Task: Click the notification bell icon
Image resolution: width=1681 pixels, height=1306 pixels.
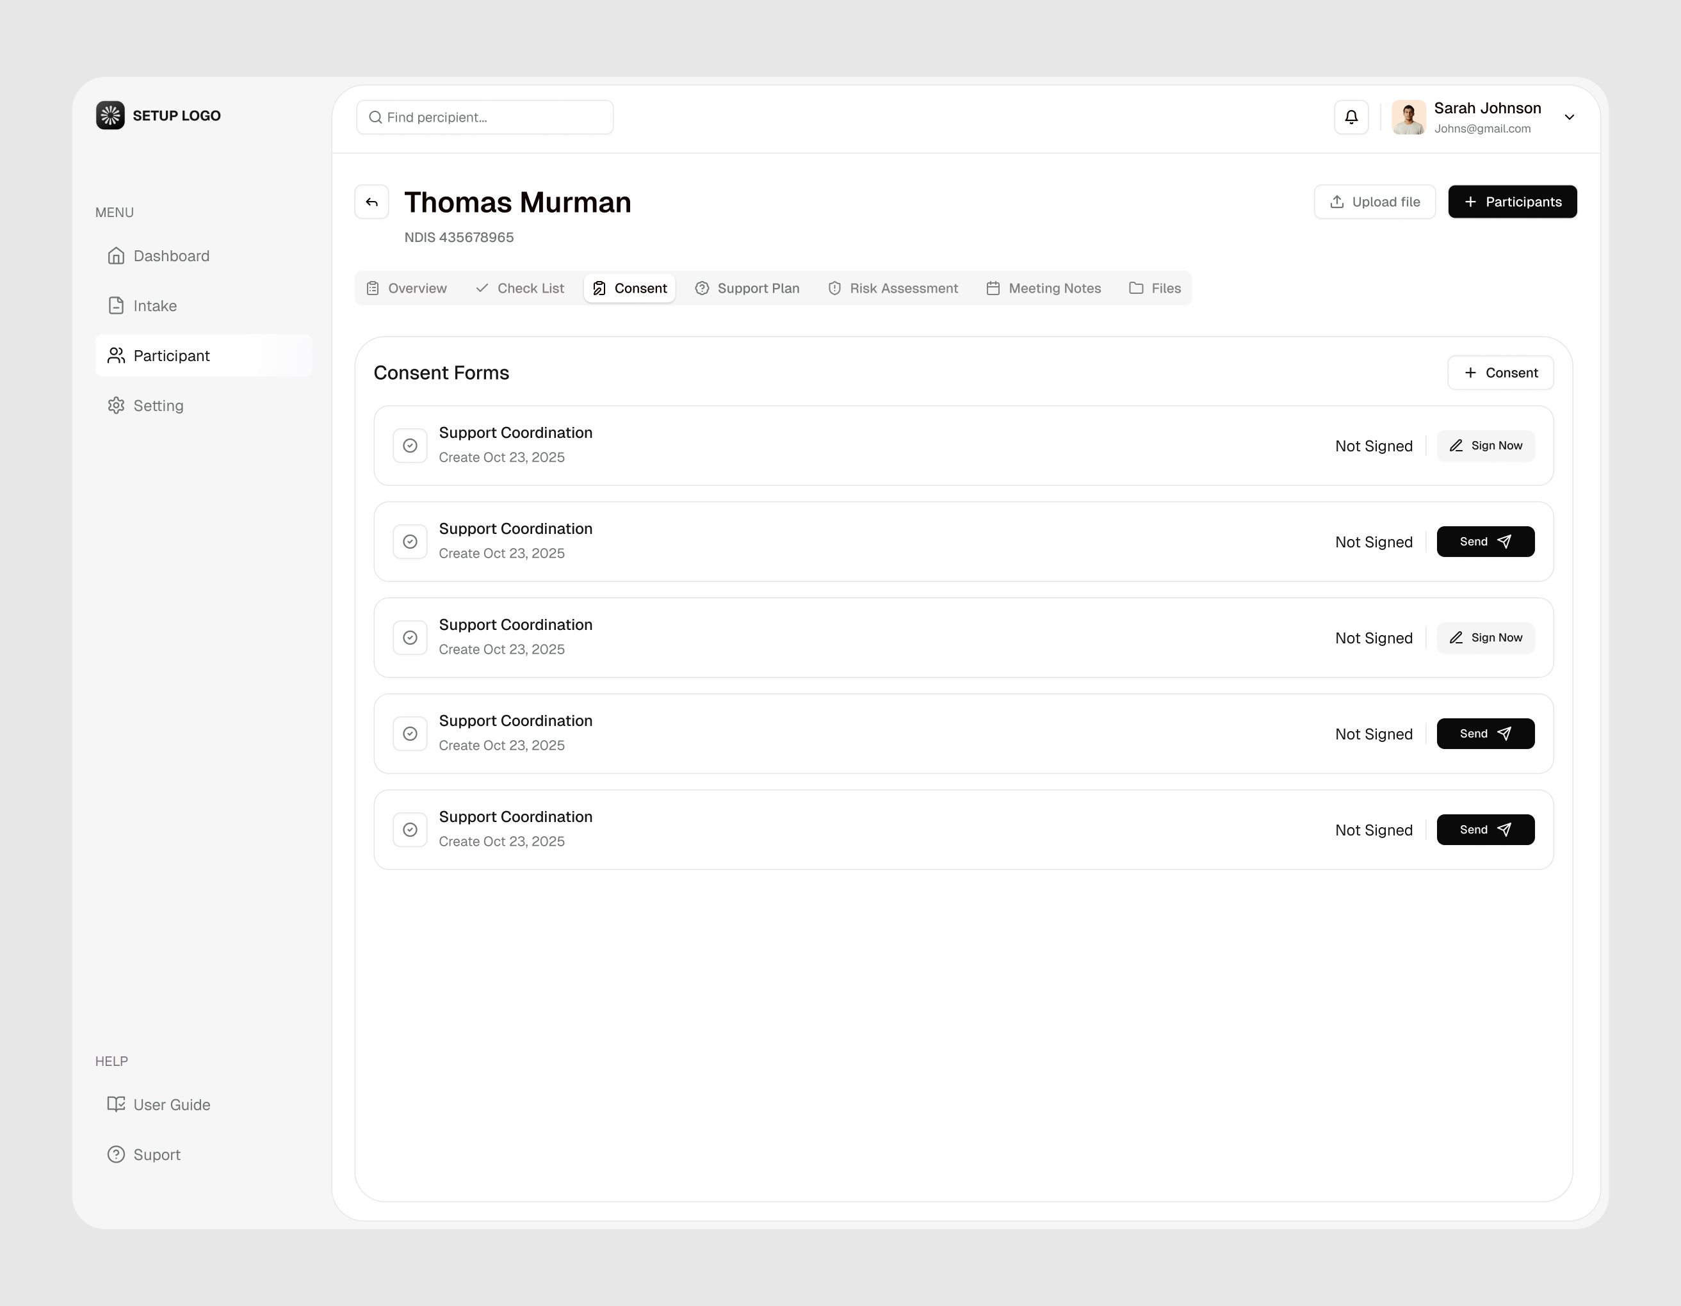Action: click(x=1351, y=117)
